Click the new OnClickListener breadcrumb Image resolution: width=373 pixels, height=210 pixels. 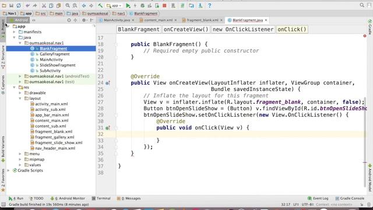[x=243, y=29]
